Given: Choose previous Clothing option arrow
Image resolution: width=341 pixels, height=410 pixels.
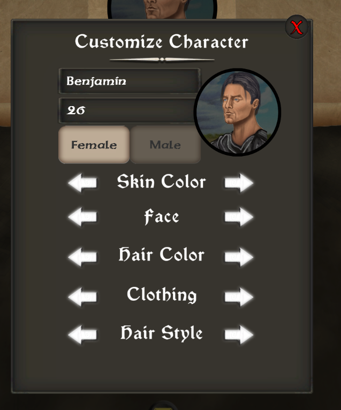Looking at the screenshot, I should pos(82,297).
